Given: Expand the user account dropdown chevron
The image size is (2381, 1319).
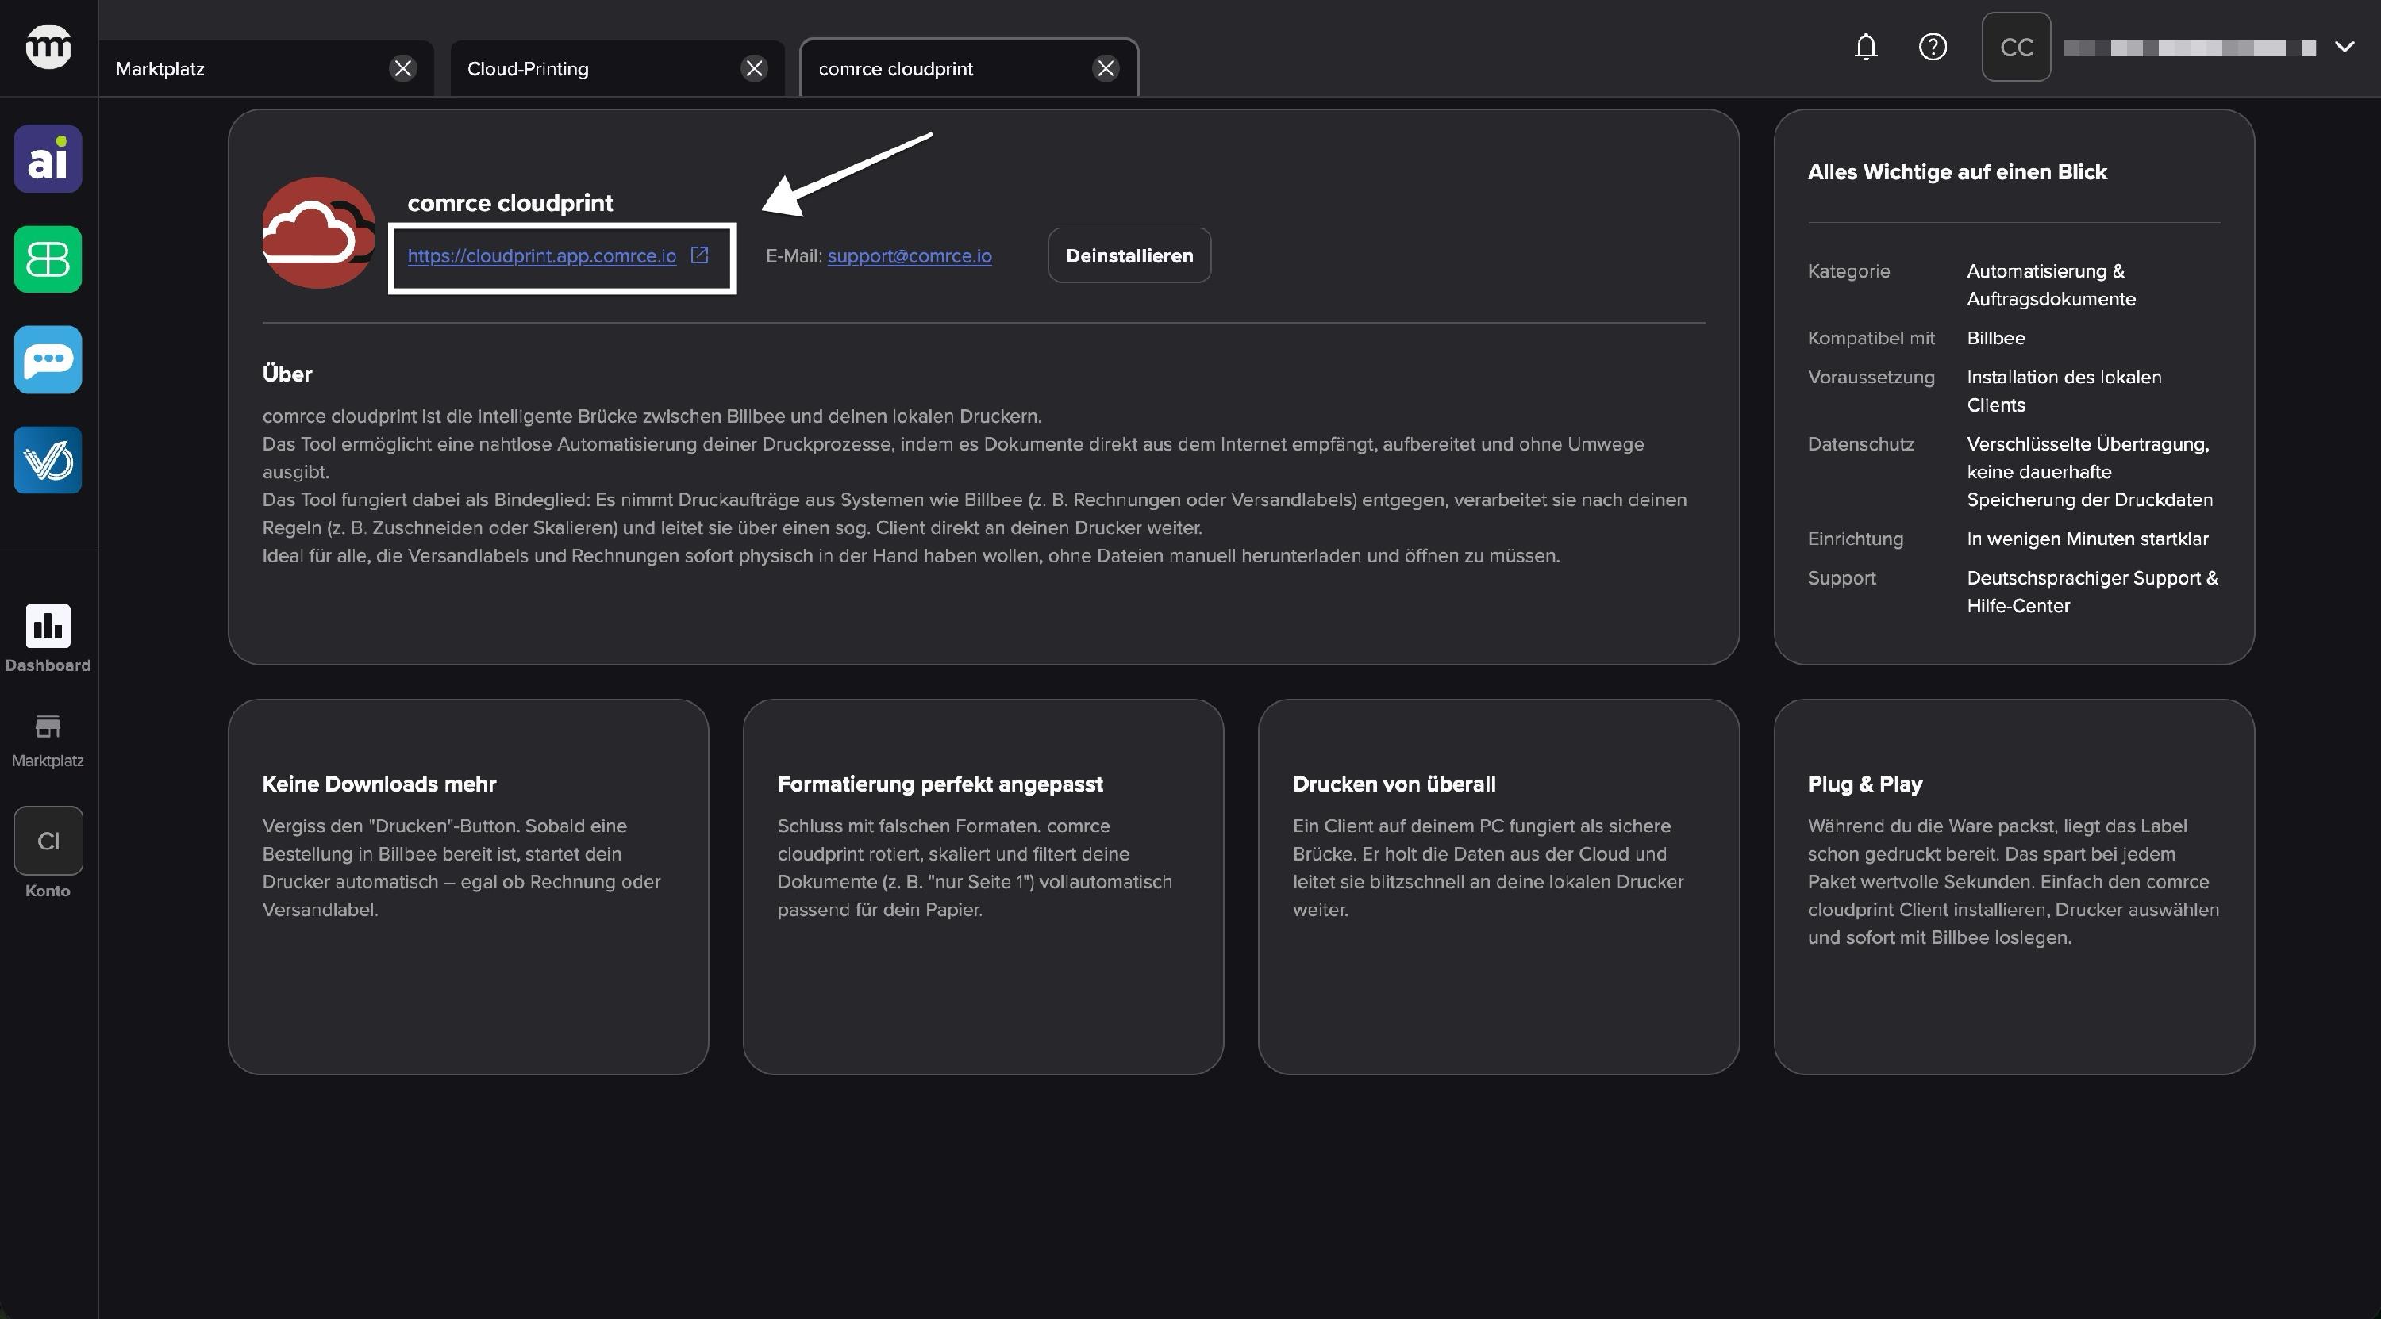Looking at the screenshot, I should click(x=2344, y=47).
